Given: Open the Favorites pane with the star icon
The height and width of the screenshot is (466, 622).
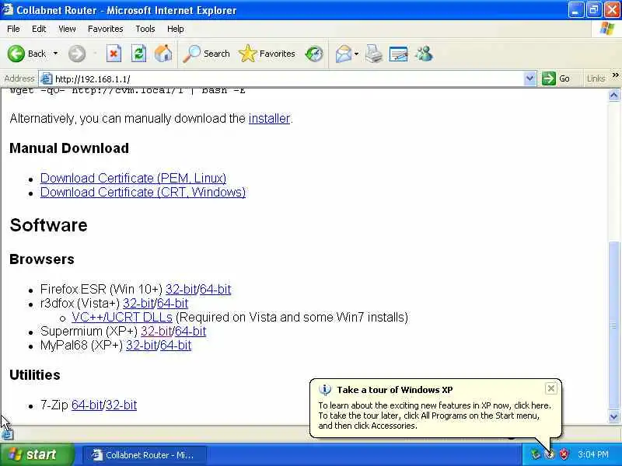Looking at the screenshot, I should [x=267, y=54].
